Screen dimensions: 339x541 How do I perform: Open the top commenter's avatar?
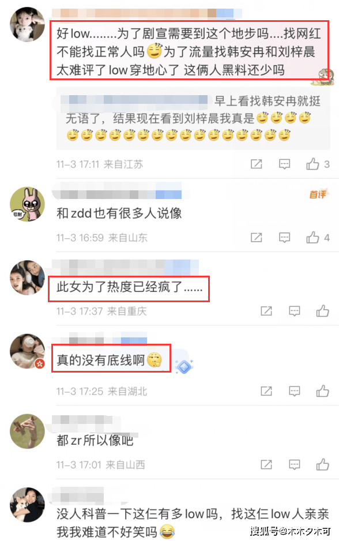(x=27, y=24)
